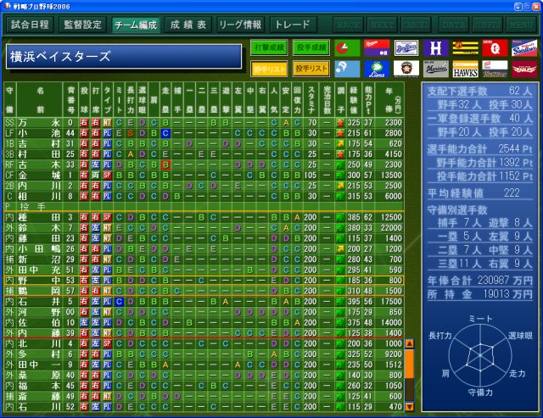Select the Lions team logo
Viewport: 543px width, 418px height.
377,70
